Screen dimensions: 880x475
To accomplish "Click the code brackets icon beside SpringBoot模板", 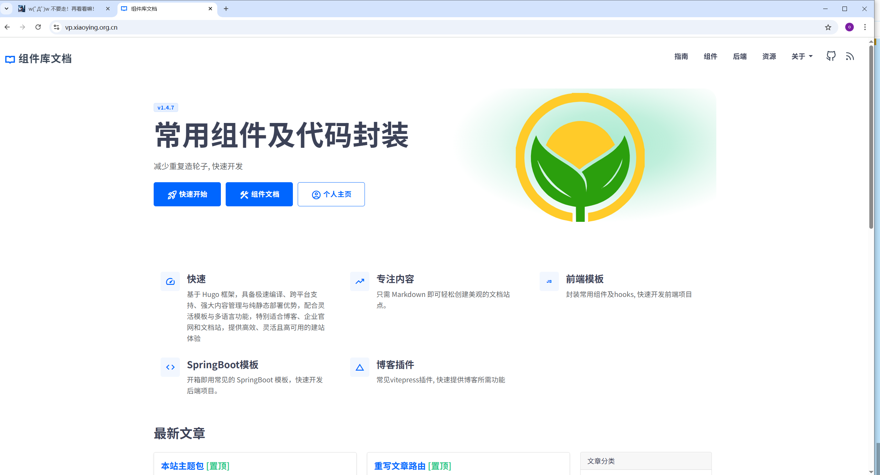I will pyautogui.click(x=170, y=367).
